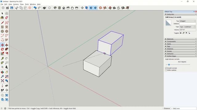Click the entity material thumbnail swatch
Image resolution: width=197 pixels, height=110 pixels.
[x=168, y=23]
